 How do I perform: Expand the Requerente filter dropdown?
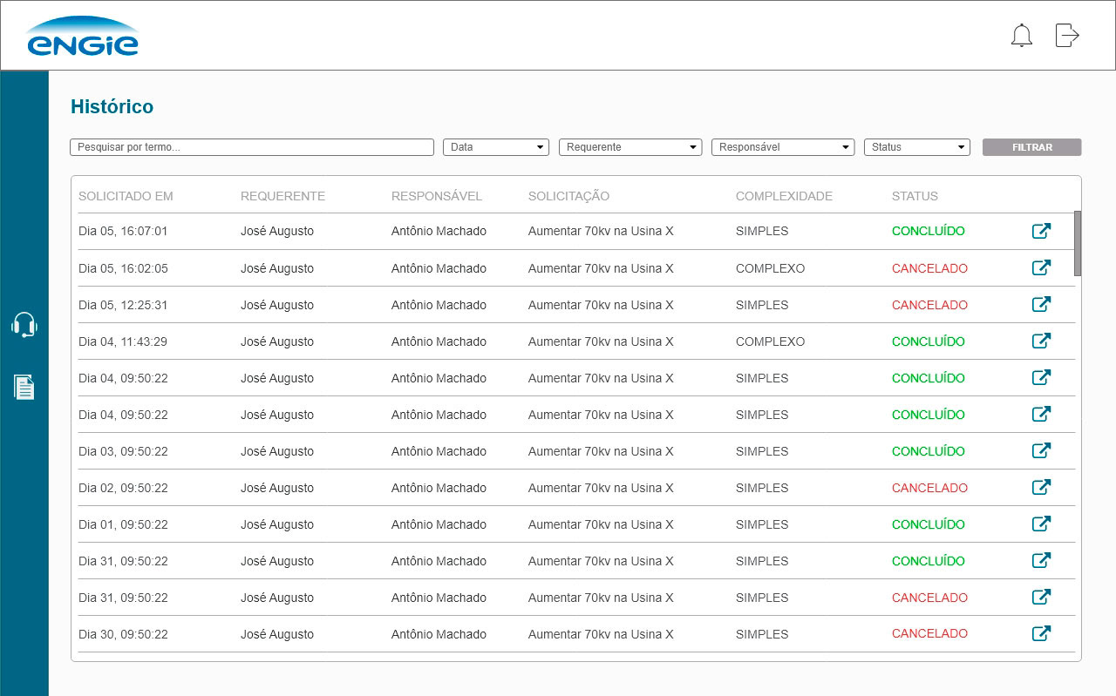tap(630, 147)
